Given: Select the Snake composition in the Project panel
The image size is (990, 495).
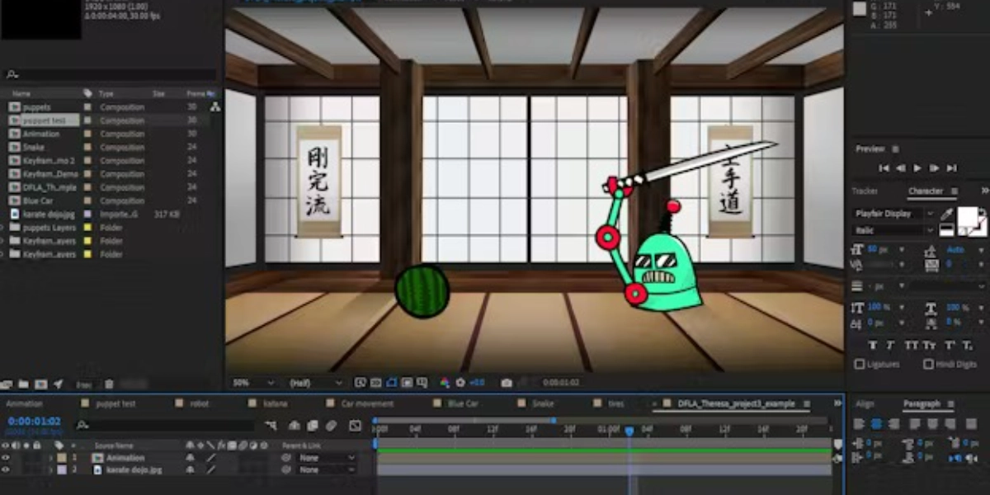Looking at the screenshot, I should (x=35, y=148).
